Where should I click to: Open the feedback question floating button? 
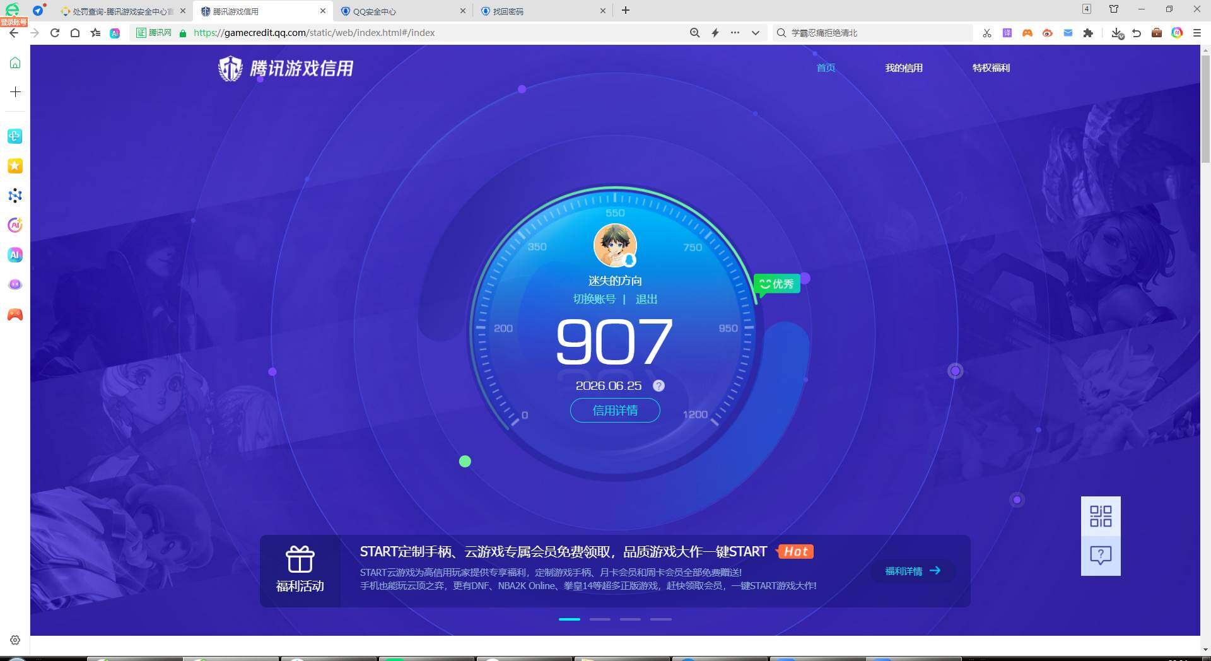(1101, 556)
